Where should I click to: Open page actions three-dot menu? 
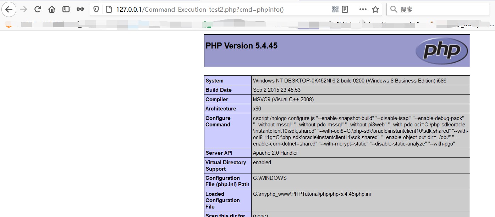363,10
